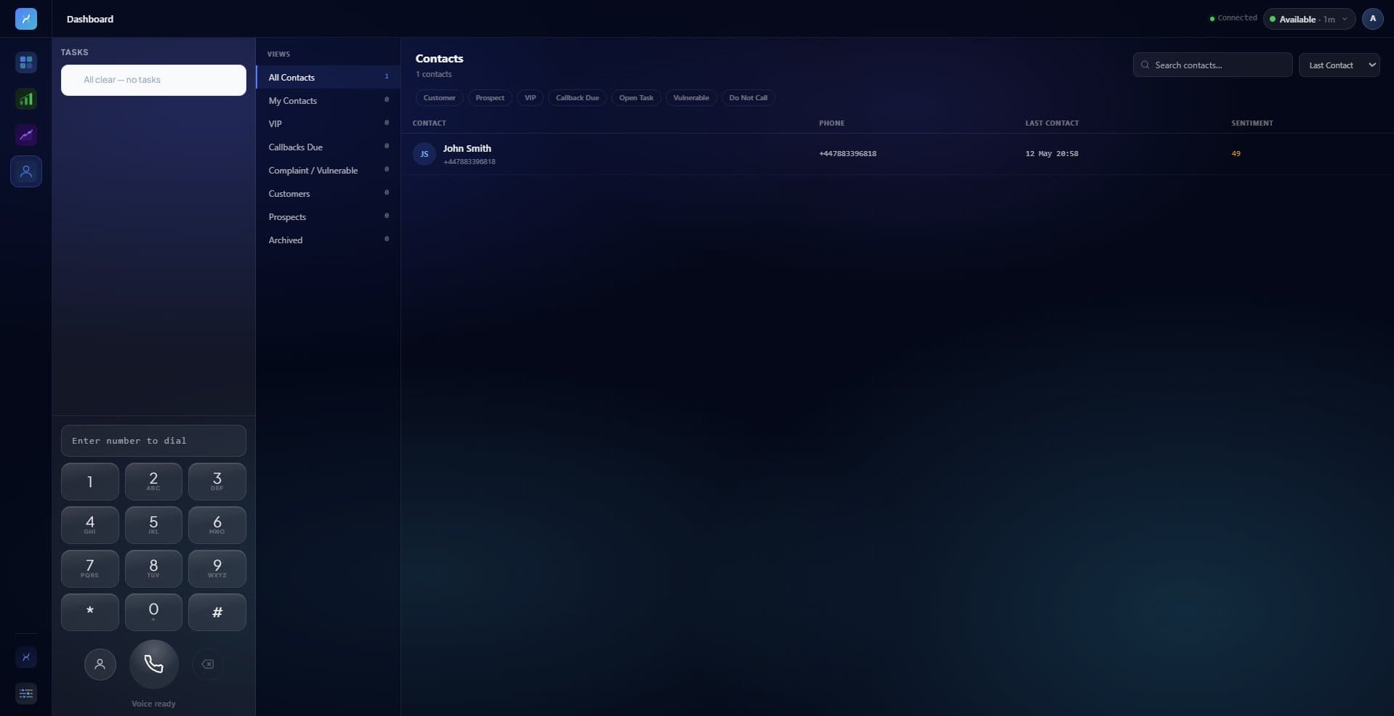Viewport: 1394px width, 716px height.
Task: Click dial pad key 4 GHI
Action: click(90, 525)
